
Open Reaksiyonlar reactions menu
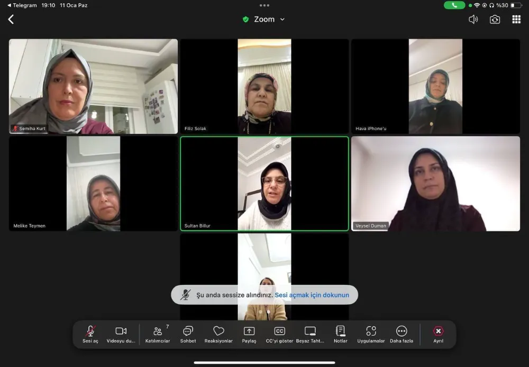pyautogui.click(x=218, y=334)
